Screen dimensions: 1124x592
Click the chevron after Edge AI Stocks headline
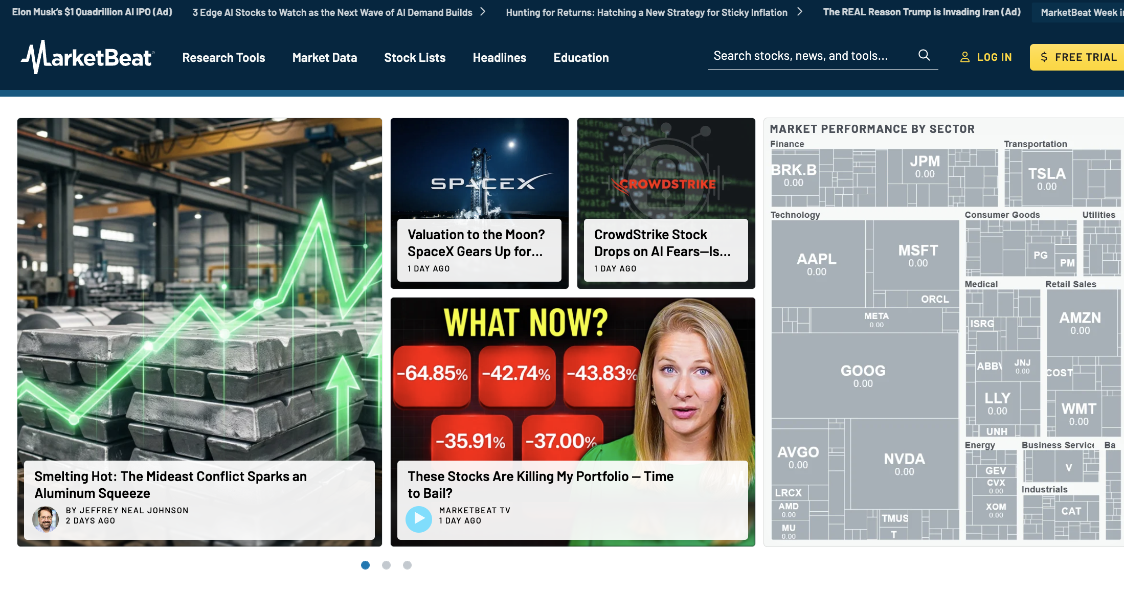click(482, 12)
